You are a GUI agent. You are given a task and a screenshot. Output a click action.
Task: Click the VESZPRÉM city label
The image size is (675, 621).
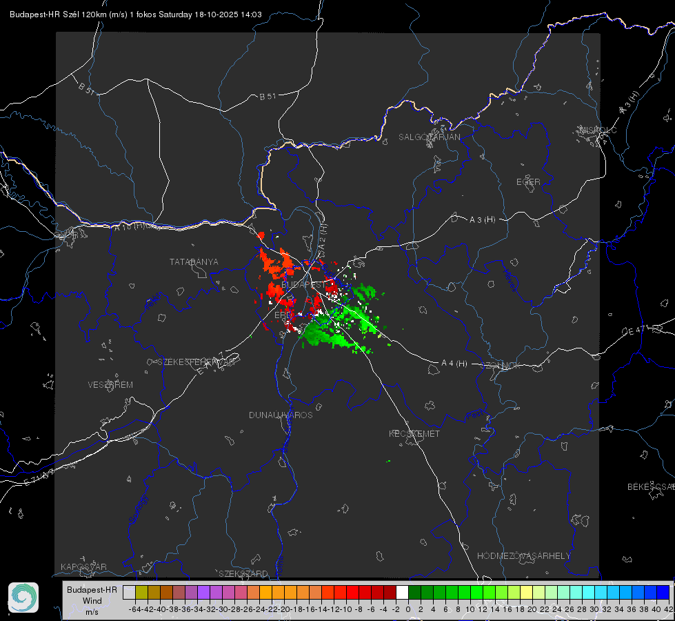(x=110, y=384)
